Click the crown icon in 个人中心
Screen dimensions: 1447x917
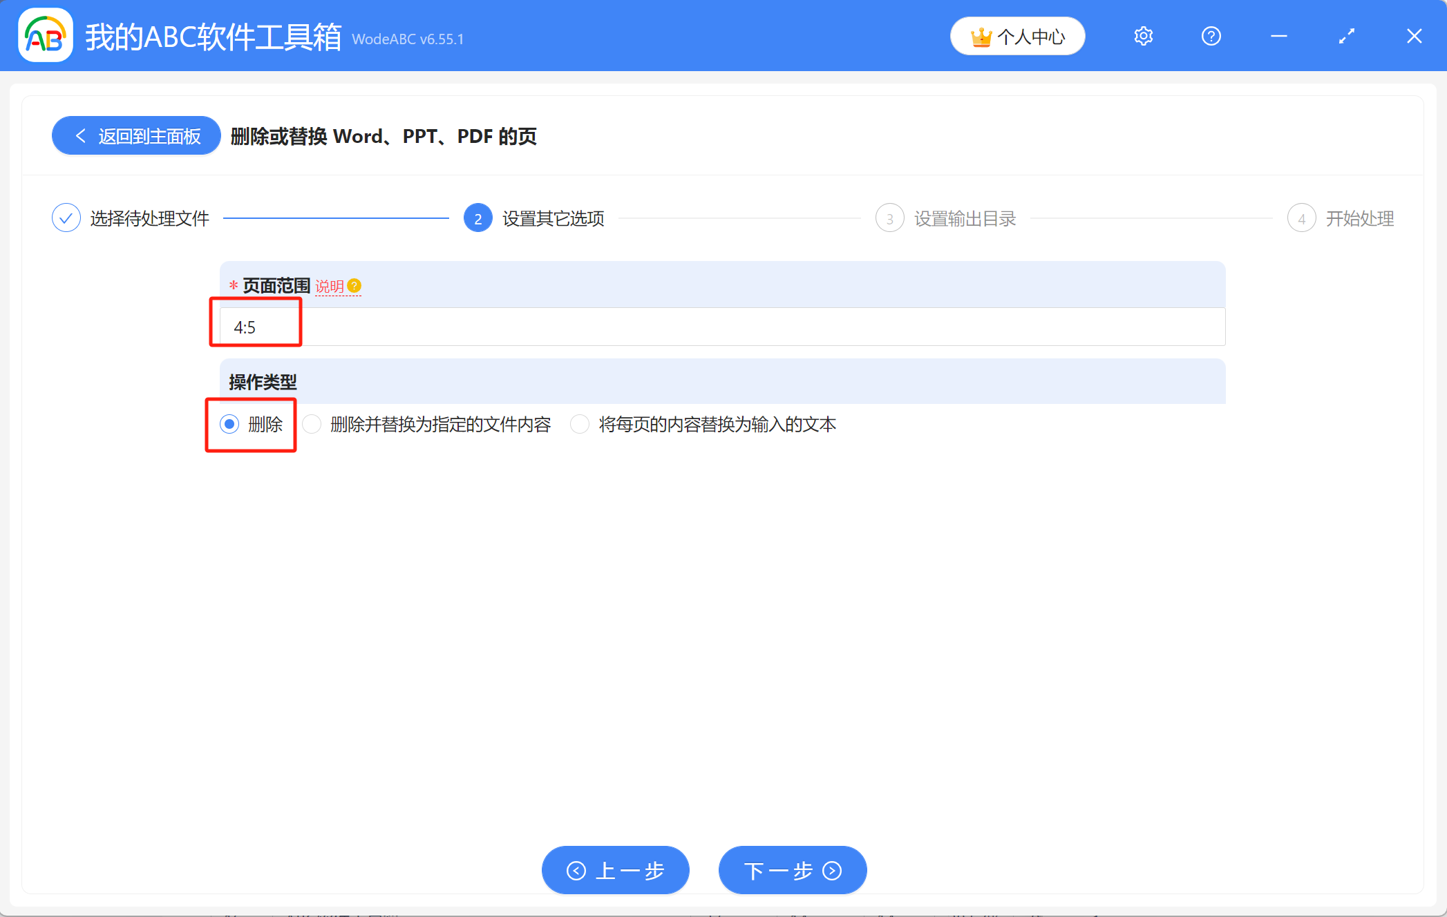982,36
